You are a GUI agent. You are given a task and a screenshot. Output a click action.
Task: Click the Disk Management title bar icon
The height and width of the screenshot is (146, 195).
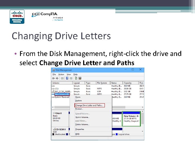[54, 70]
